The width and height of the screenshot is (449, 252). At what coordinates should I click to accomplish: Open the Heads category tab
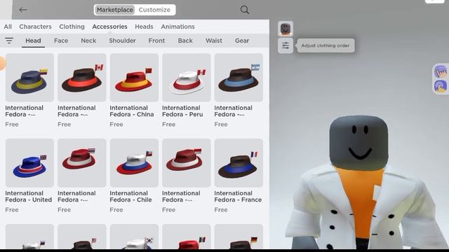click(144, 27)
